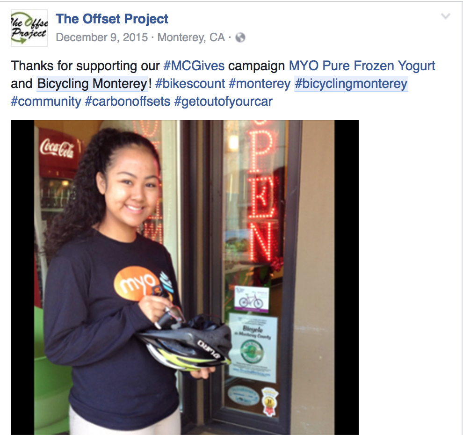The width and height of the screenshot is (463, 435).
Task: Open MYO Pure Frozen Yogurt page link
Action: pyautogui.click(x=362, y=66)
